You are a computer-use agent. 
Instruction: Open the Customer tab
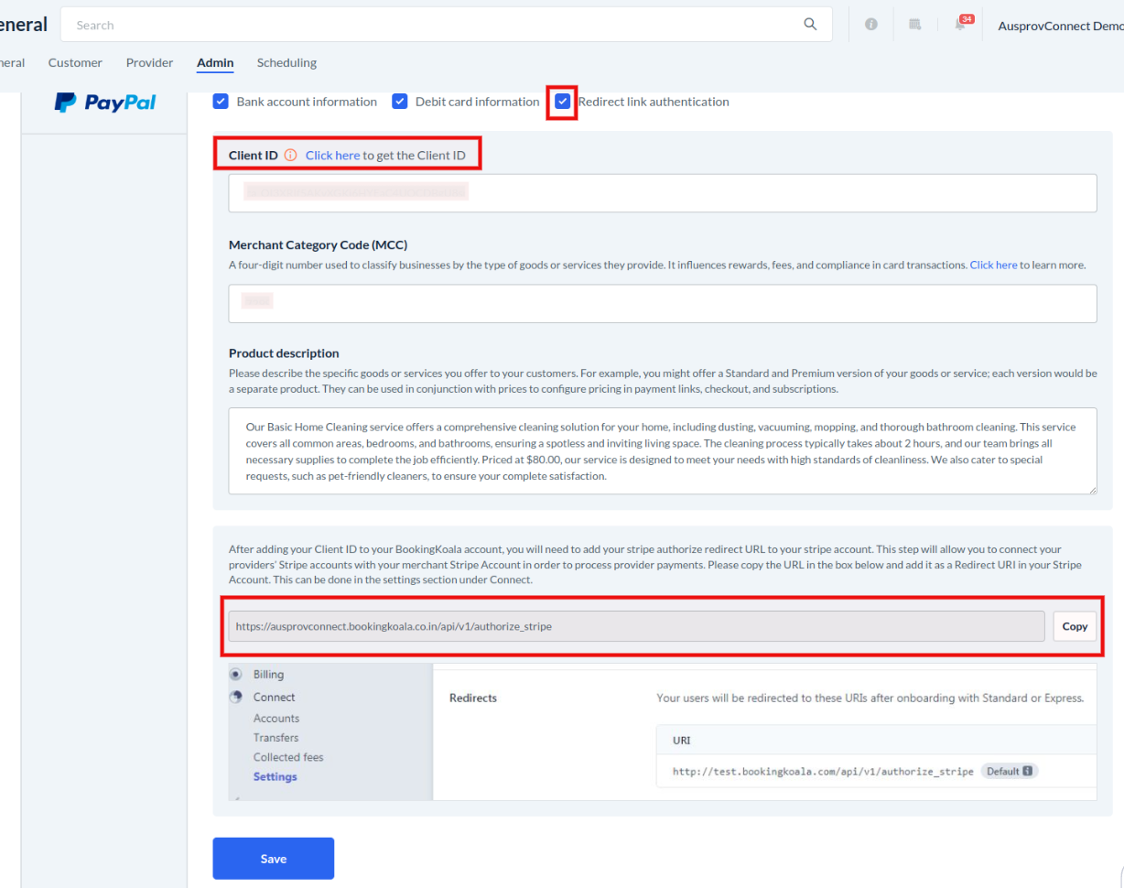click(x=75, y=62)
